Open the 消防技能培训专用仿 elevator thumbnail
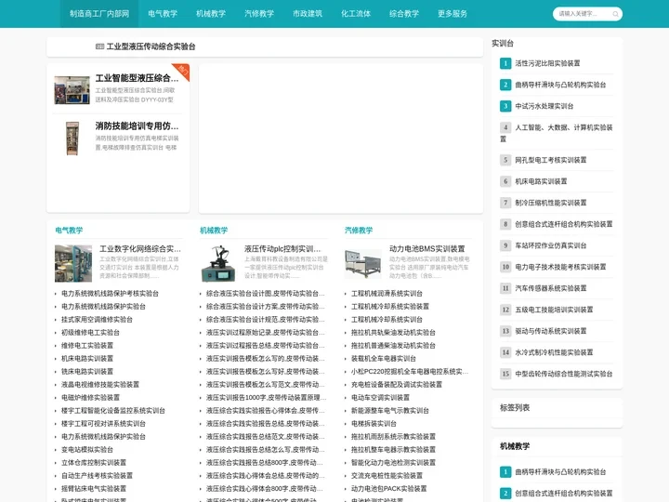The height and width of the screenshot is (502, 669). 72,139
